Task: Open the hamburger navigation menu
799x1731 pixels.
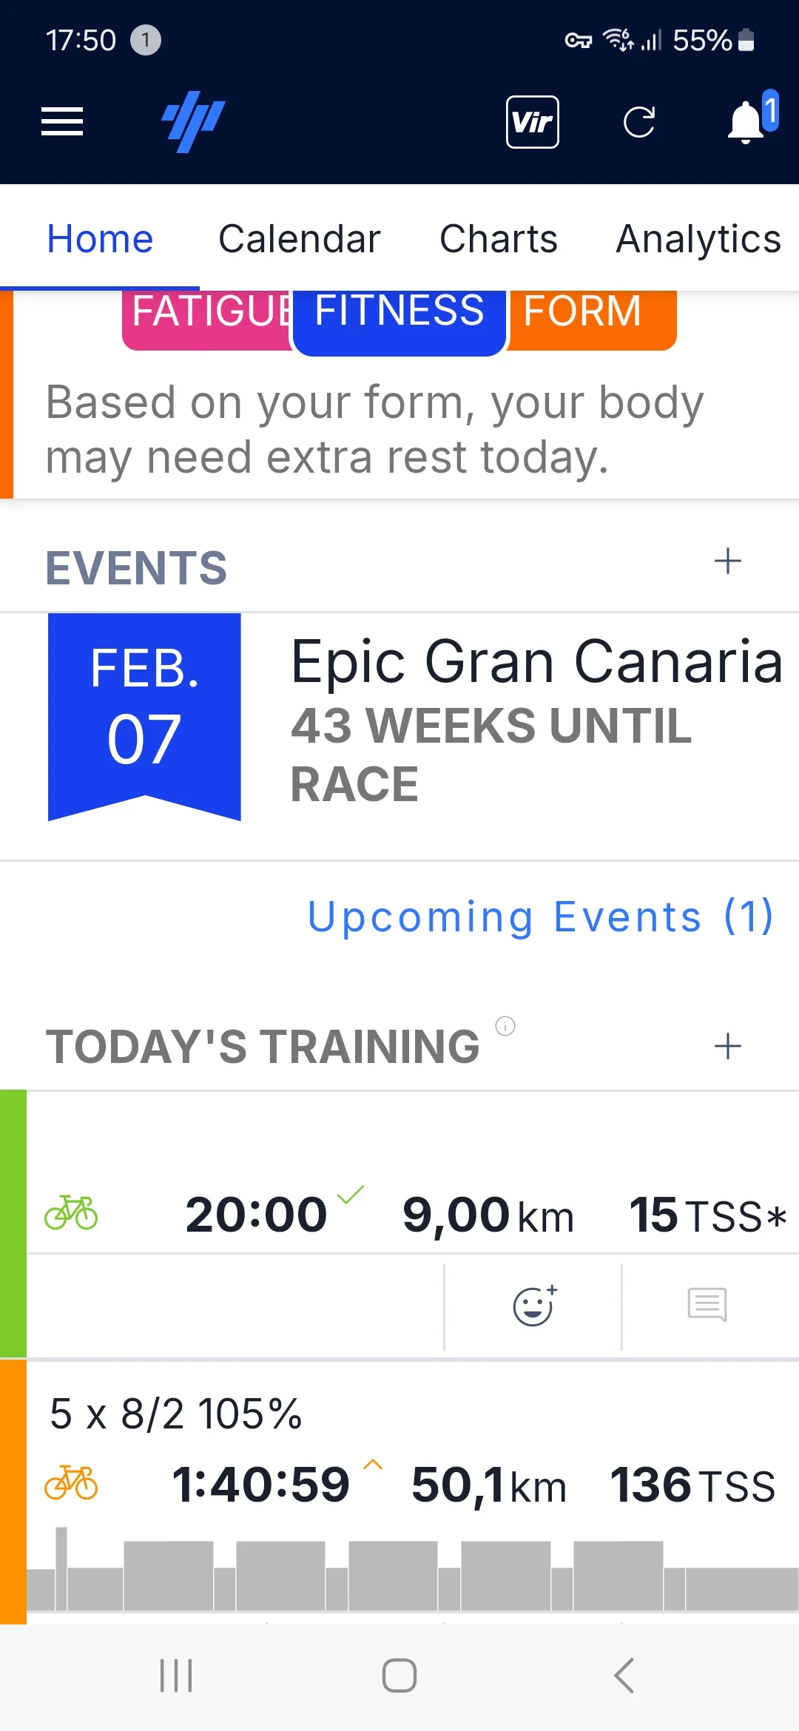Action: tap(62, 121)
